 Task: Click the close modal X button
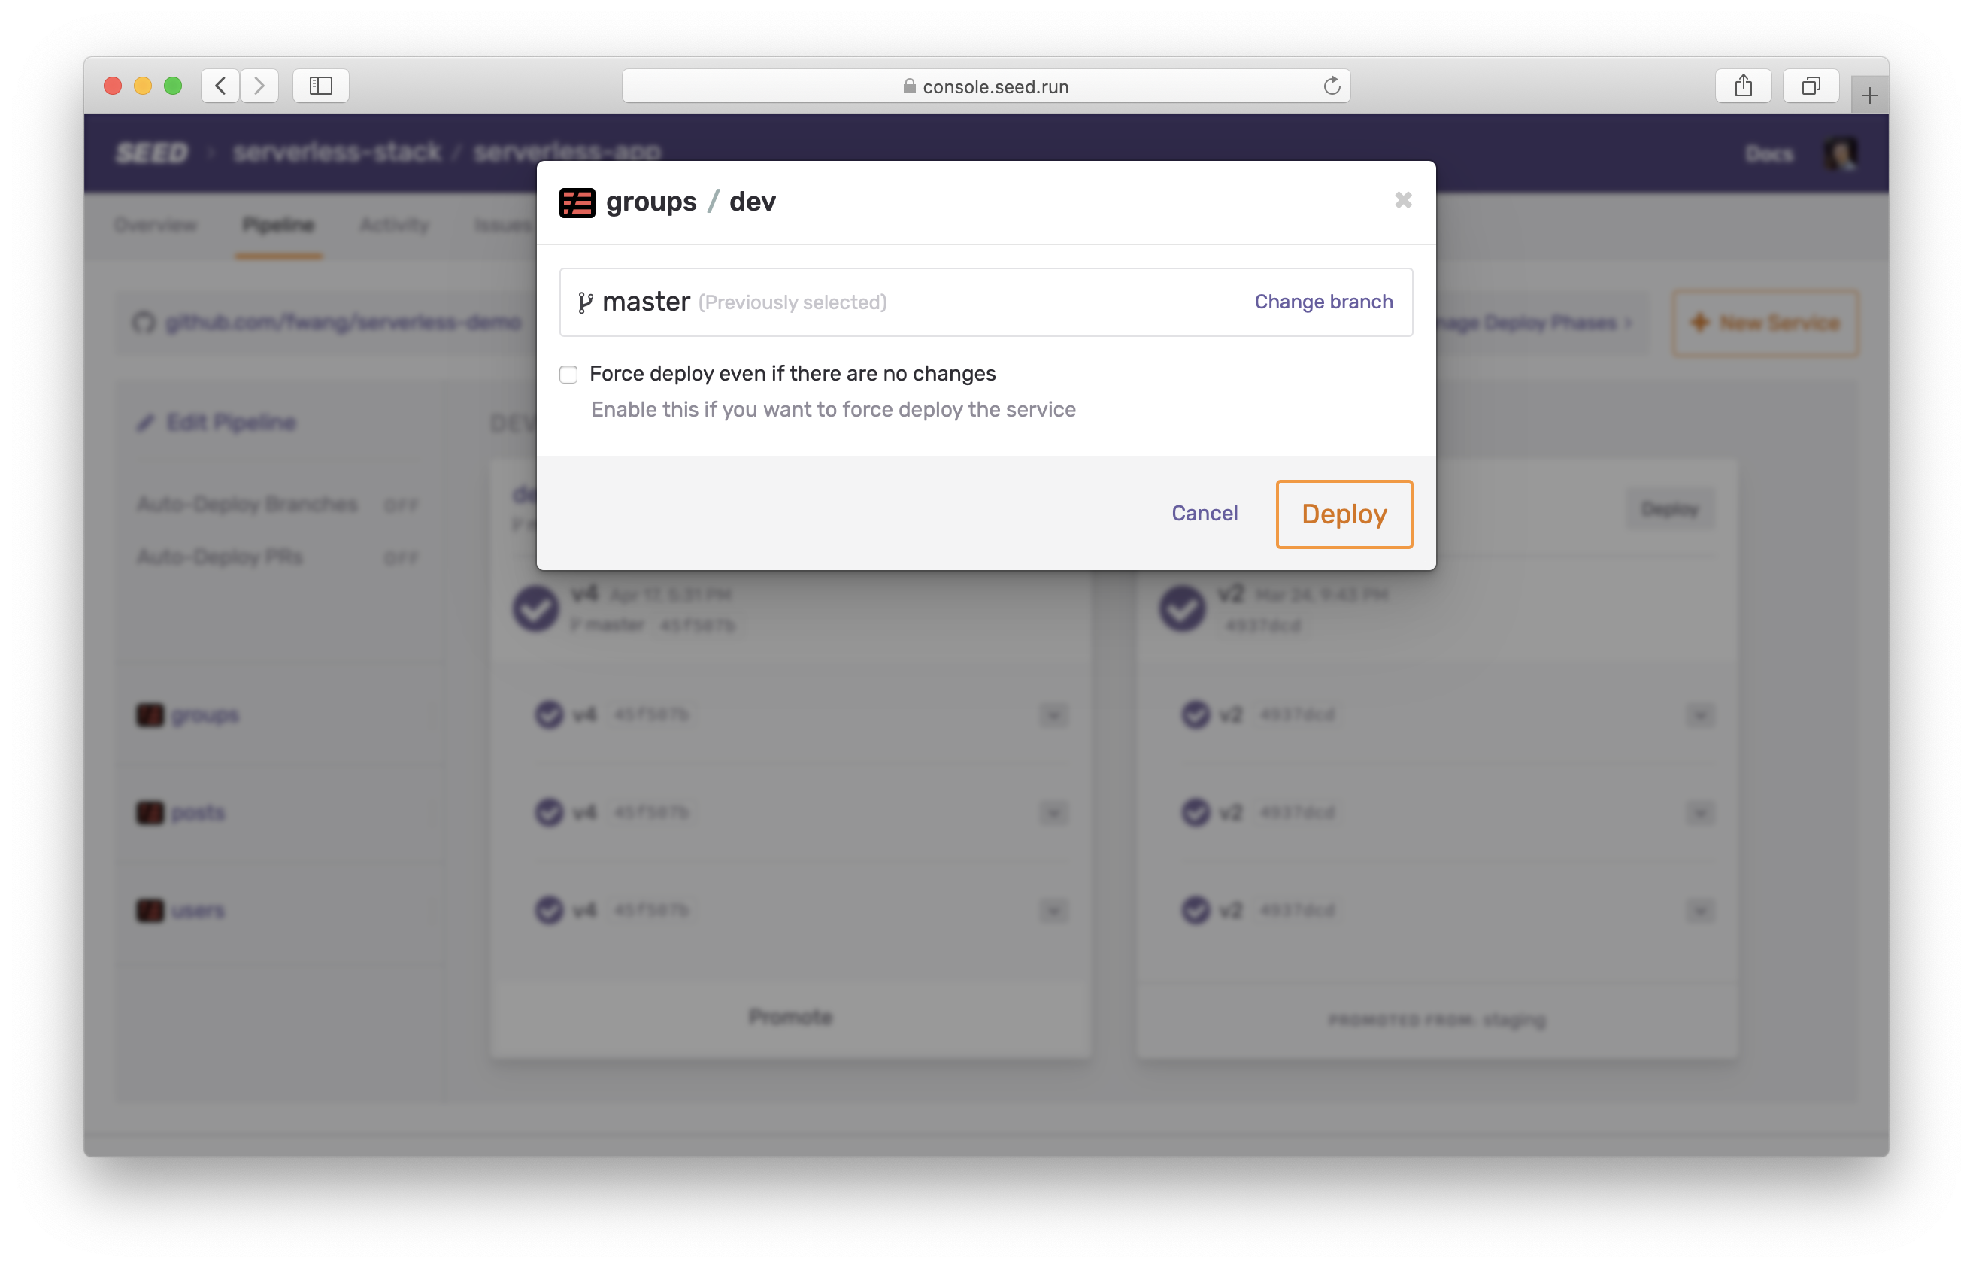coord(1404,200)
